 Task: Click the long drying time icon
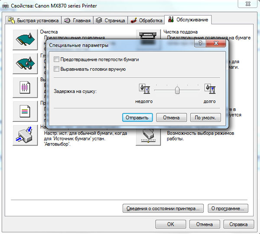(x=210, y=89)
